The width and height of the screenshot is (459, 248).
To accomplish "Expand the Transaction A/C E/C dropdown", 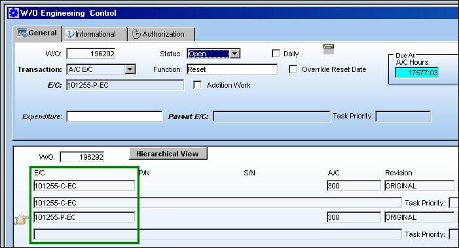I will coord(130,69).
